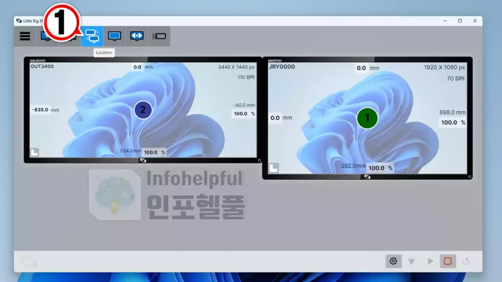Click the monitor icon with left-right arrows
The width and height of the screenshot is (502, 282).
tap(137, 36)
